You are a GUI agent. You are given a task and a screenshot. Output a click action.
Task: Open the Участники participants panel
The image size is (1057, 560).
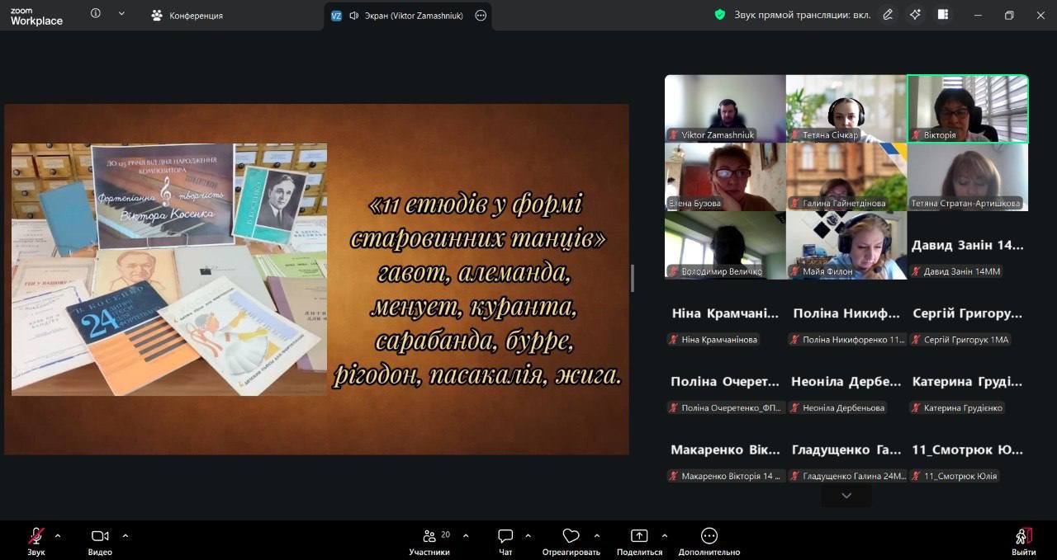tap(429, 537)
